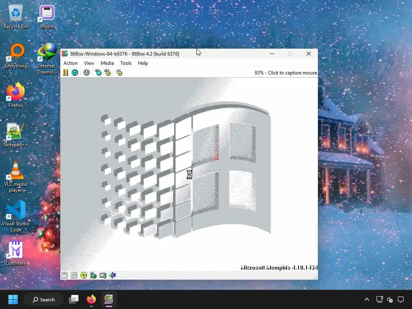The image size is (412, 309).
Task: Click the taskbar Search box
Action: point(43,299)
